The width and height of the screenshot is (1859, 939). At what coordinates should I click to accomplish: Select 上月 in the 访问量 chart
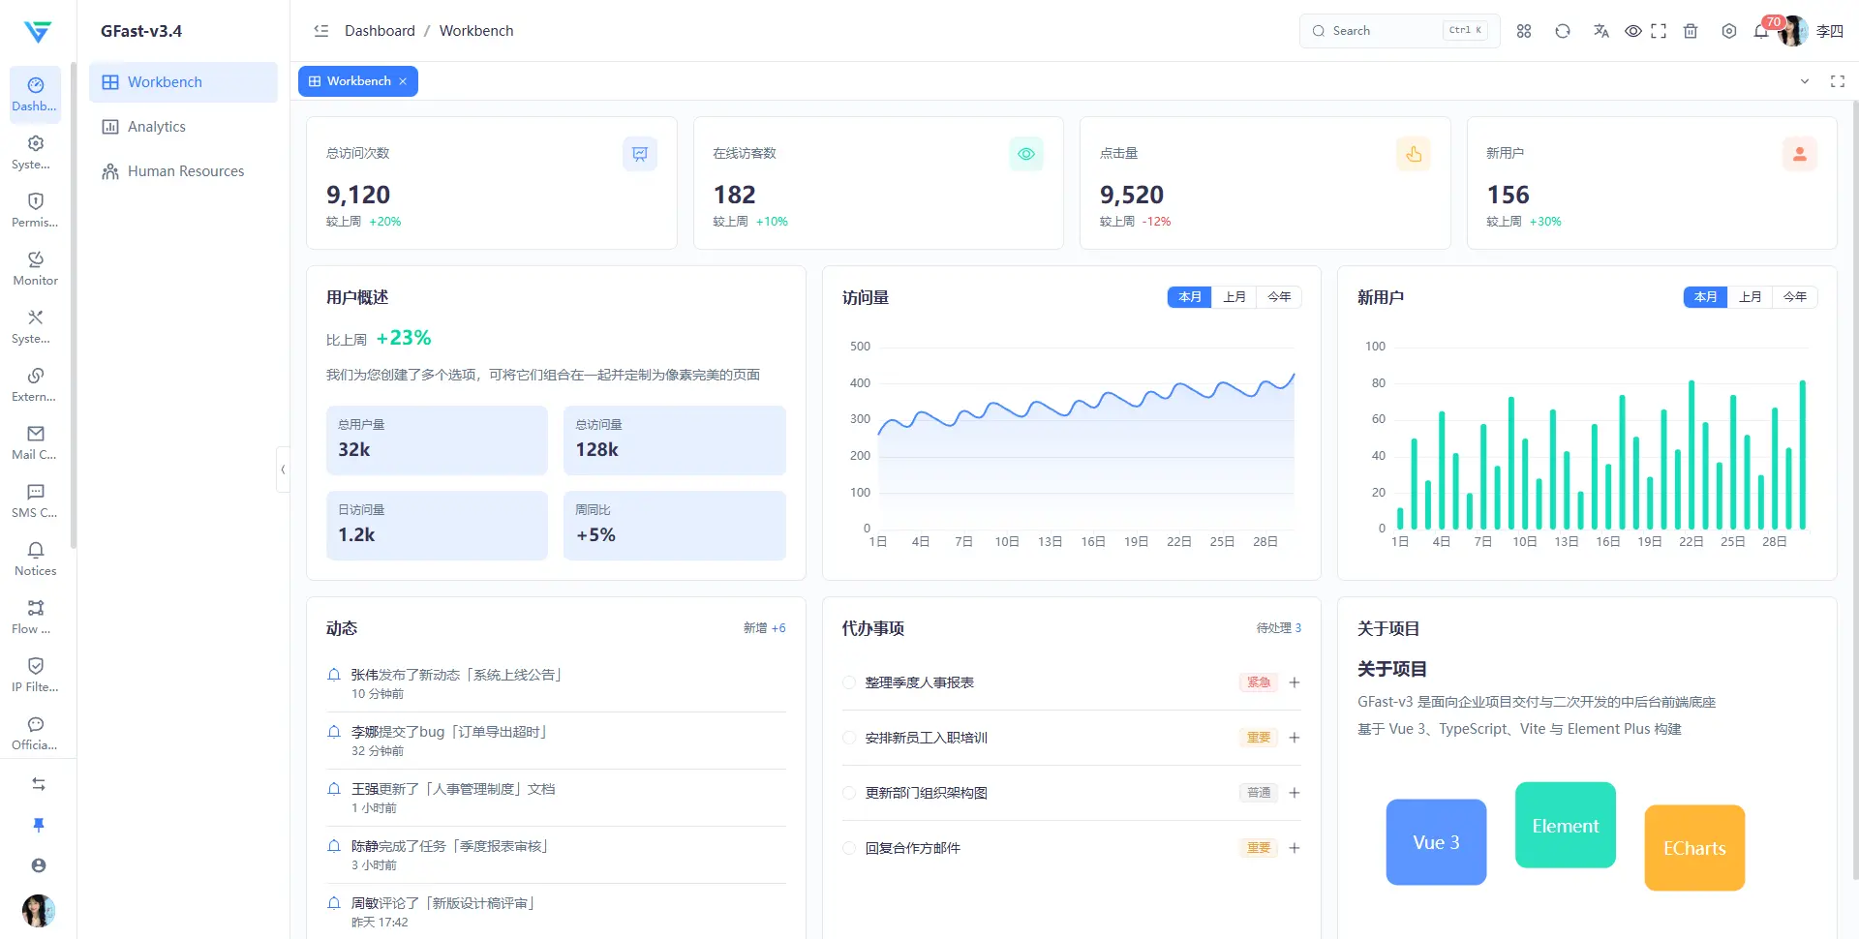click(x=1234, y=297)
